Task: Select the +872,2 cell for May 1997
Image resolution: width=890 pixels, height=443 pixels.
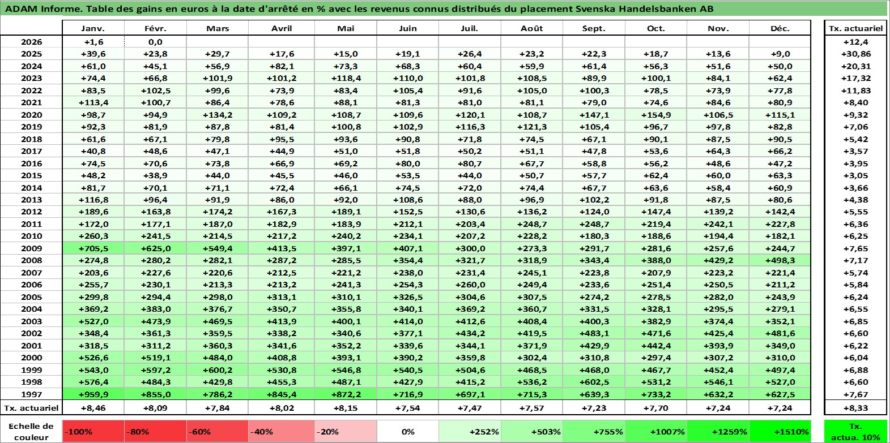Action: point(346,394)
